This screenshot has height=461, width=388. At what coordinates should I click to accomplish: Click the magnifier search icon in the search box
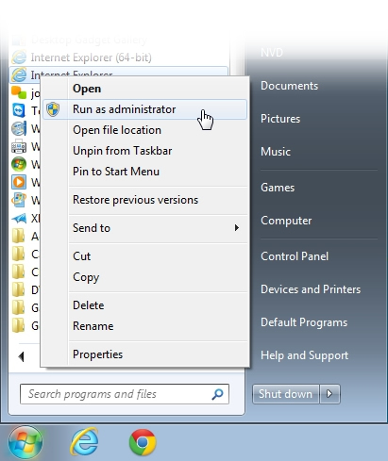(x=217, y=394)
